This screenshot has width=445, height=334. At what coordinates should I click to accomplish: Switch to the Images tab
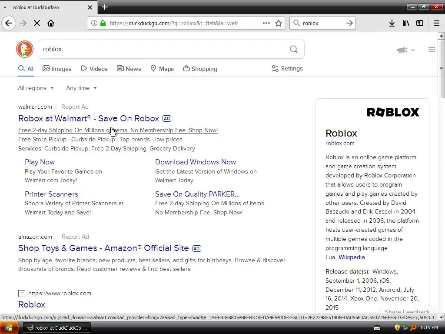pyautogui.click(x=57, y=69)
